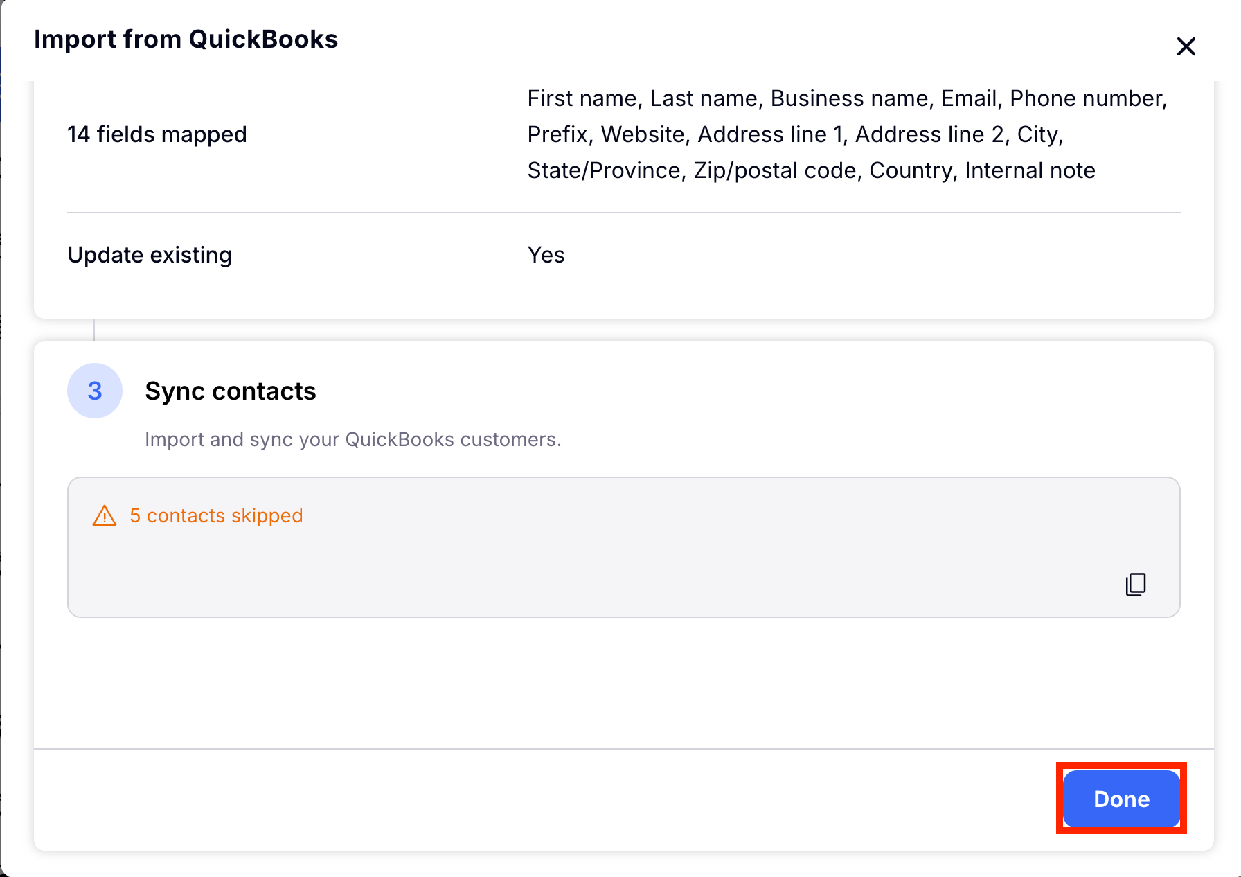Click the 'Yes' value for Update existing
1241x877 pixels.
[x=546, y=255]
